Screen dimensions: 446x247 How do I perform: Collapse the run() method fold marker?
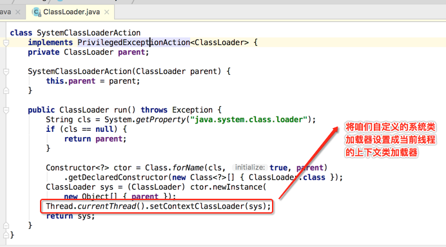(6, 110)
